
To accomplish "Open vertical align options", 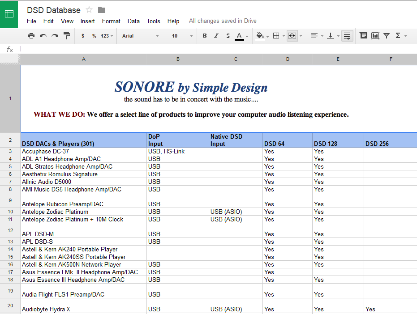I will click(331, 36).
